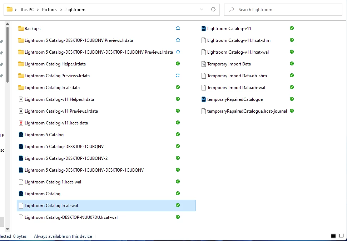This screenshot has height=241, width=347.
Task: Click the Lightroom Catalog Previews.lrdata folder icon
Action: (x=21, y=75)
